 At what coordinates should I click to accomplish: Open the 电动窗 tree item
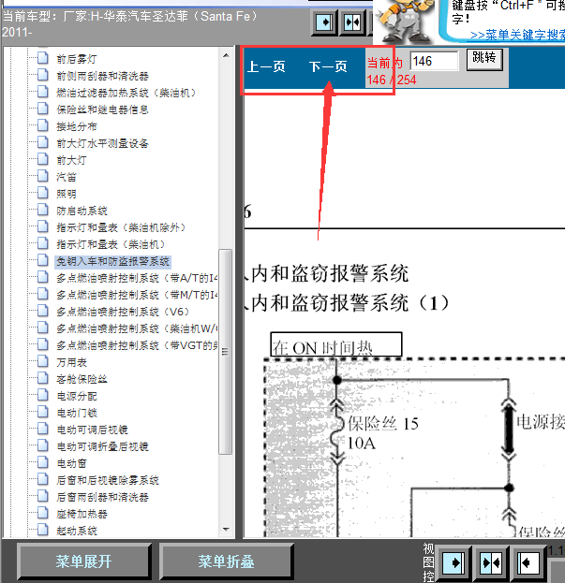(x=71, y=463)
